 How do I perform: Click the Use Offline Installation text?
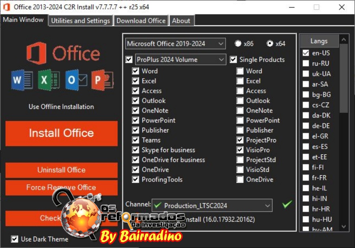[62, 107]
